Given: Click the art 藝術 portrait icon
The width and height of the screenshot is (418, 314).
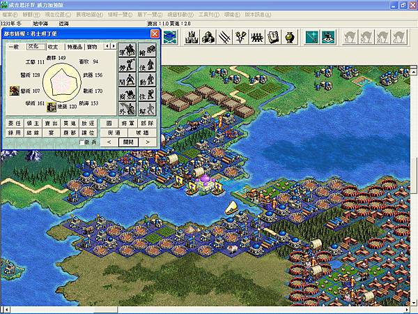Looking at the screenshot, I should point(14,91).
